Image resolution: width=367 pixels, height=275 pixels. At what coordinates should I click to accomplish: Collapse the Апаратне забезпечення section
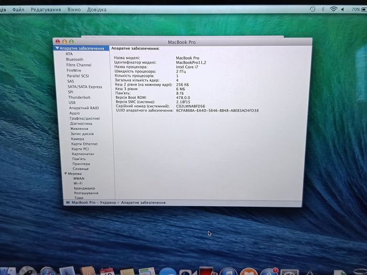57,48
